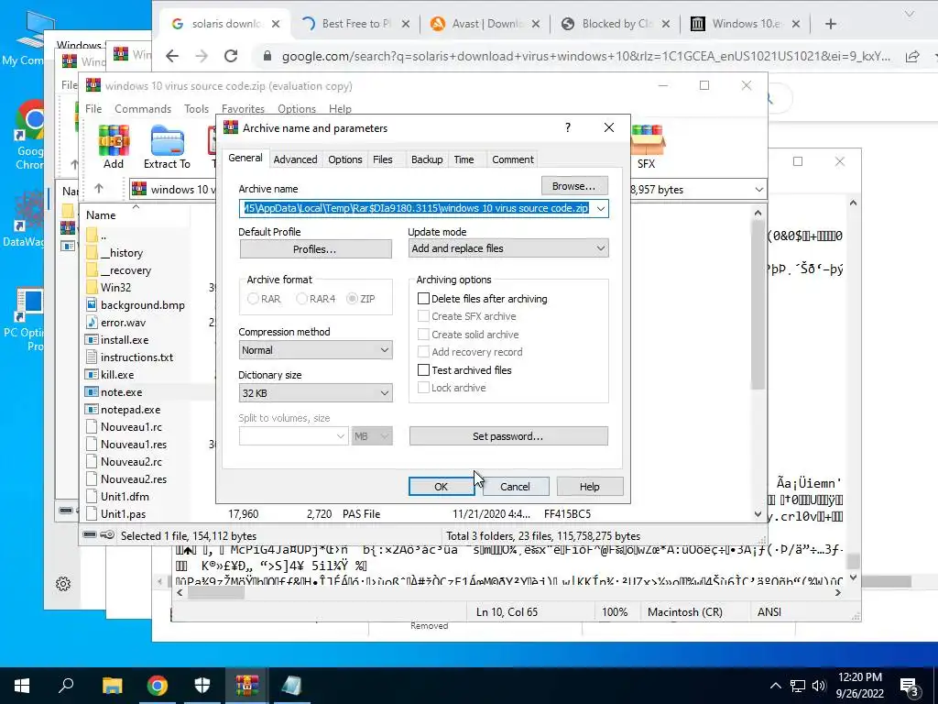Open MB unit dropdown
This screenshot has height=704, width=938.
pos(372,436)
